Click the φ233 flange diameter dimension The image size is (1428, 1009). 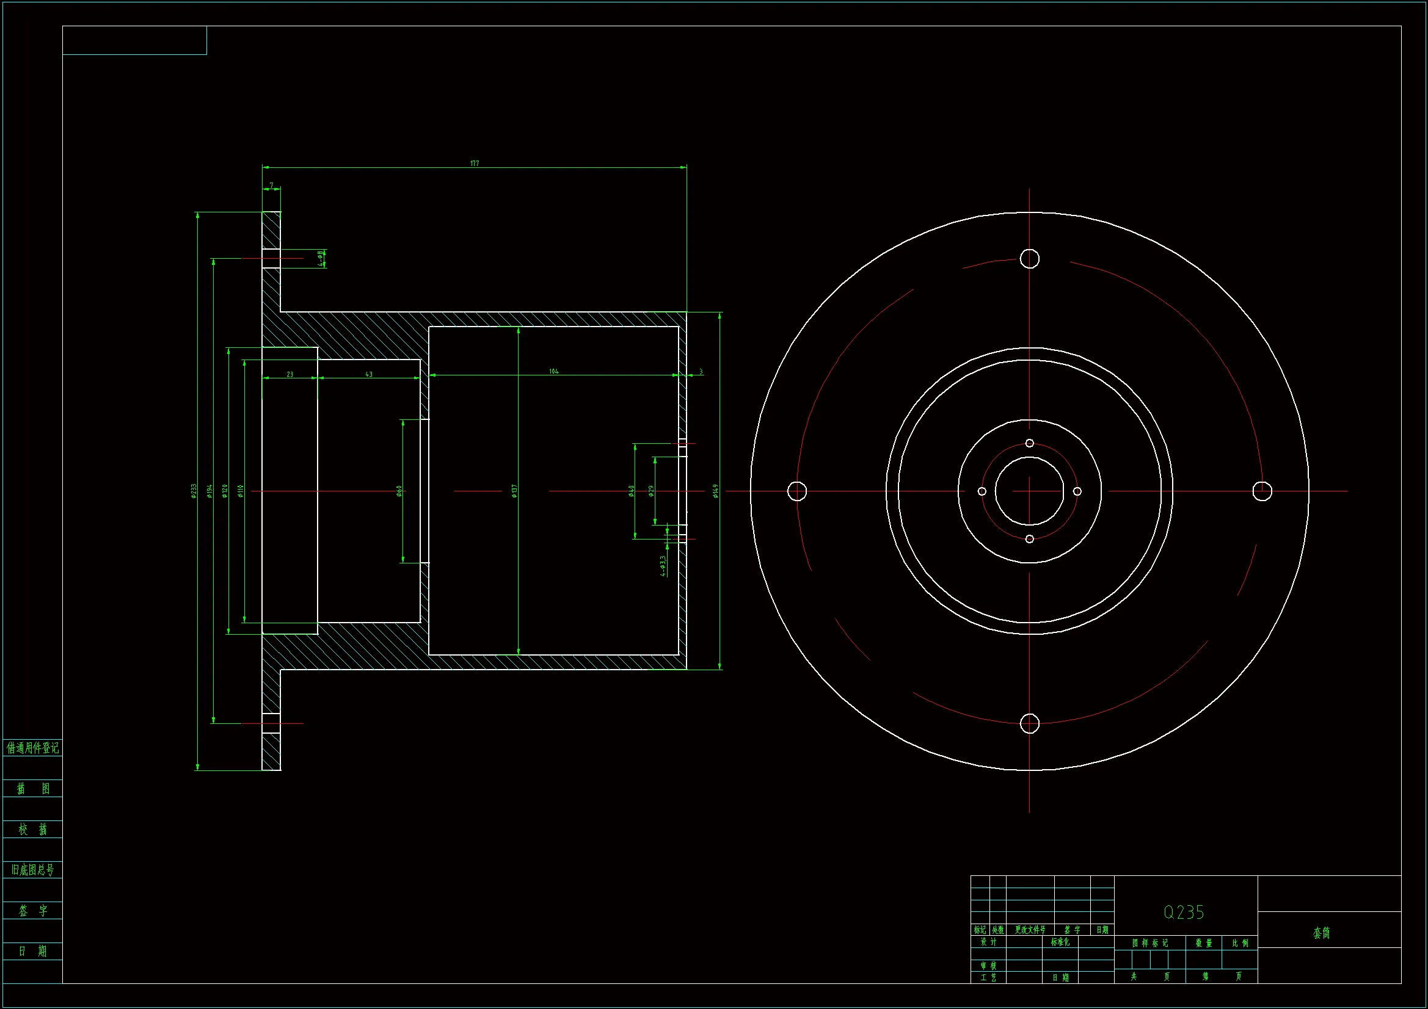pos(194,491)
